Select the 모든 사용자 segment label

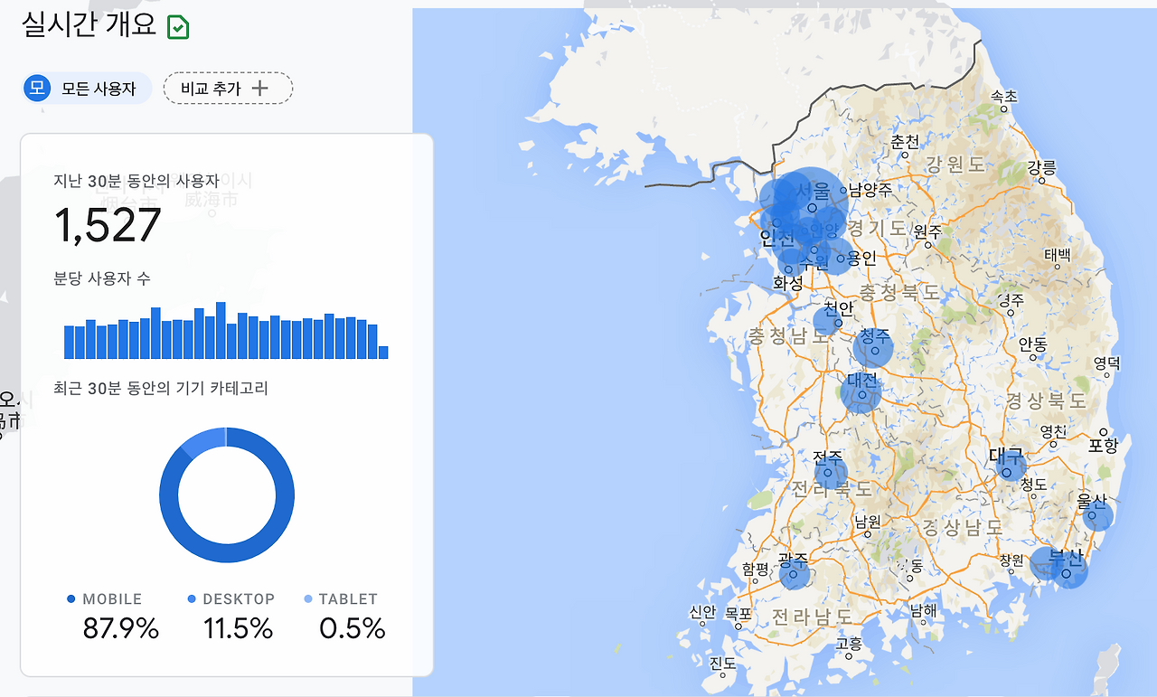tap(99, 89)
